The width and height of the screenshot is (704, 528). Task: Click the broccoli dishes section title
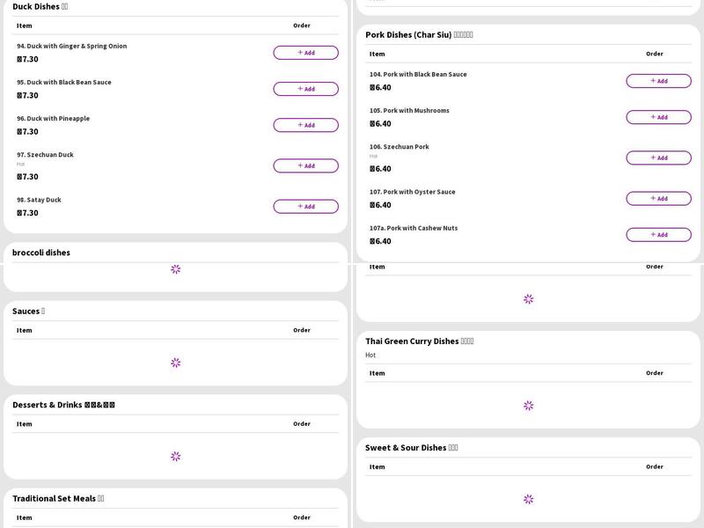point(41,253)
